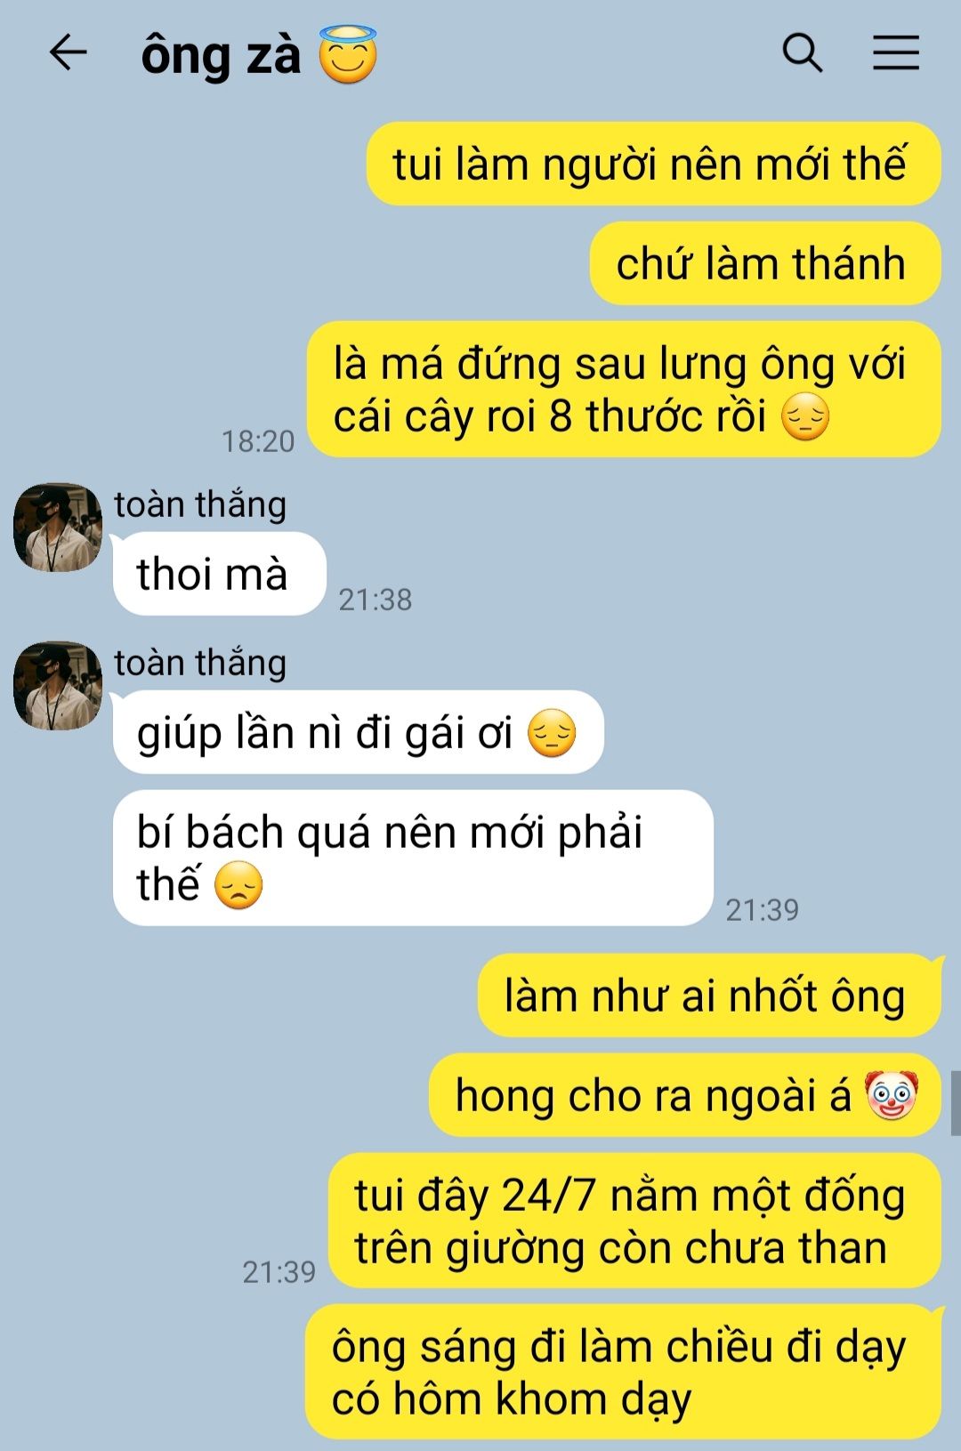Select the chat title 'ông zà'

[221, 55]
